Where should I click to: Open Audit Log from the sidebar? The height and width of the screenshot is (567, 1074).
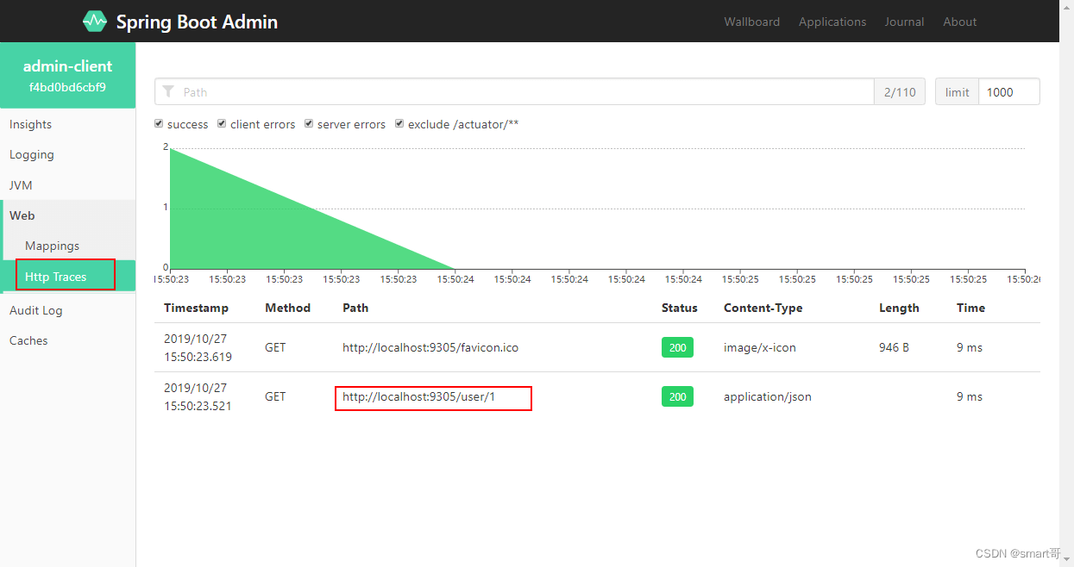pos(36,310)
